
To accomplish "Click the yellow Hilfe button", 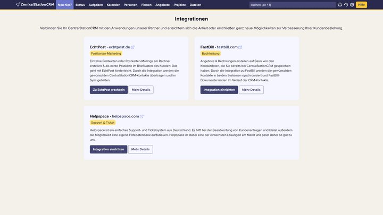I will click(x=361, y=5).
